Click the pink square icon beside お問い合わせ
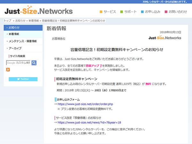This screenshot has width=192, height=144. pos(166,12)
